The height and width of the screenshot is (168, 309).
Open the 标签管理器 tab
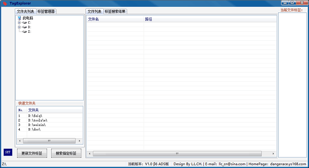[x=46, y=12]
